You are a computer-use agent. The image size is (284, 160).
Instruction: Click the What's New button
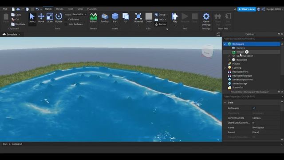(246, 9)
